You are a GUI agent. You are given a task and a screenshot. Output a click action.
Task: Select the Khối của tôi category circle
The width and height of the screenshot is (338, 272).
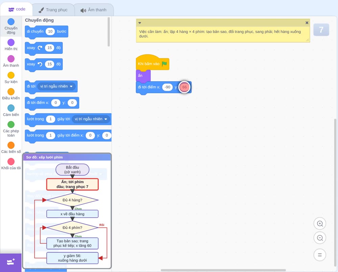[11, 161]
